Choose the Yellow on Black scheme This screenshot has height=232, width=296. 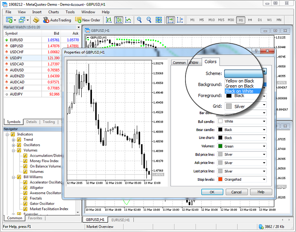click(x=240, y=81)
